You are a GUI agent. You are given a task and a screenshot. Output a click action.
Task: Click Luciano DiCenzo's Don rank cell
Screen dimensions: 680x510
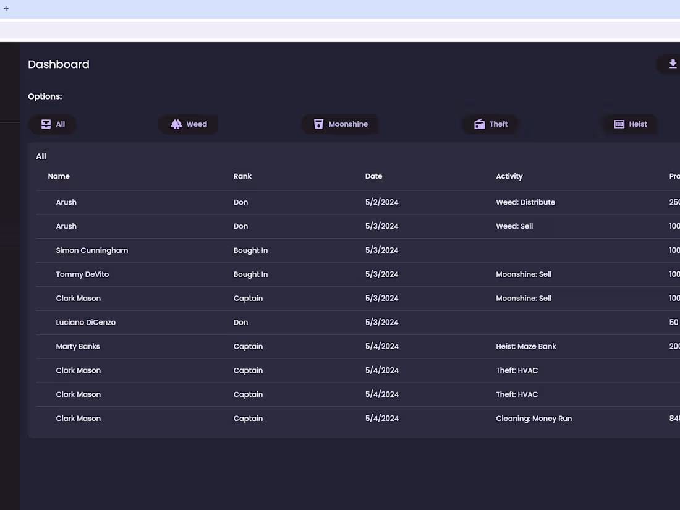coord(240,322)
